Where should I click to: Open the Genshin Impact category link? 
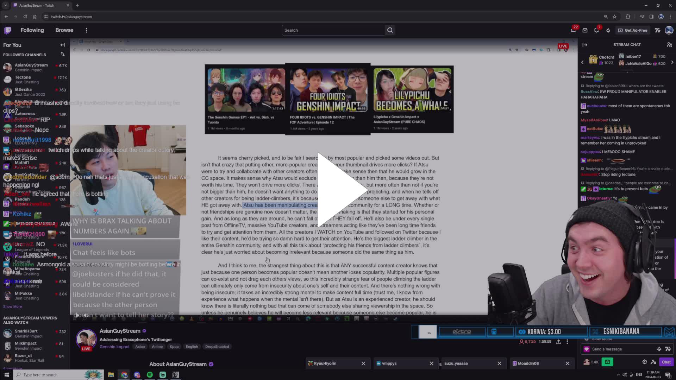coord(114,347)
